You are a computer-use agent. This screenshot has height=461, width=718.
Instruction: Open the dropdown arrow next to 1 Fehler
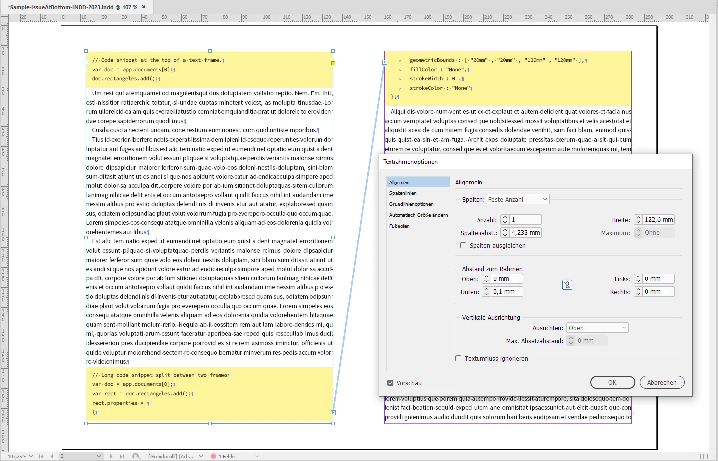point(257,456)
